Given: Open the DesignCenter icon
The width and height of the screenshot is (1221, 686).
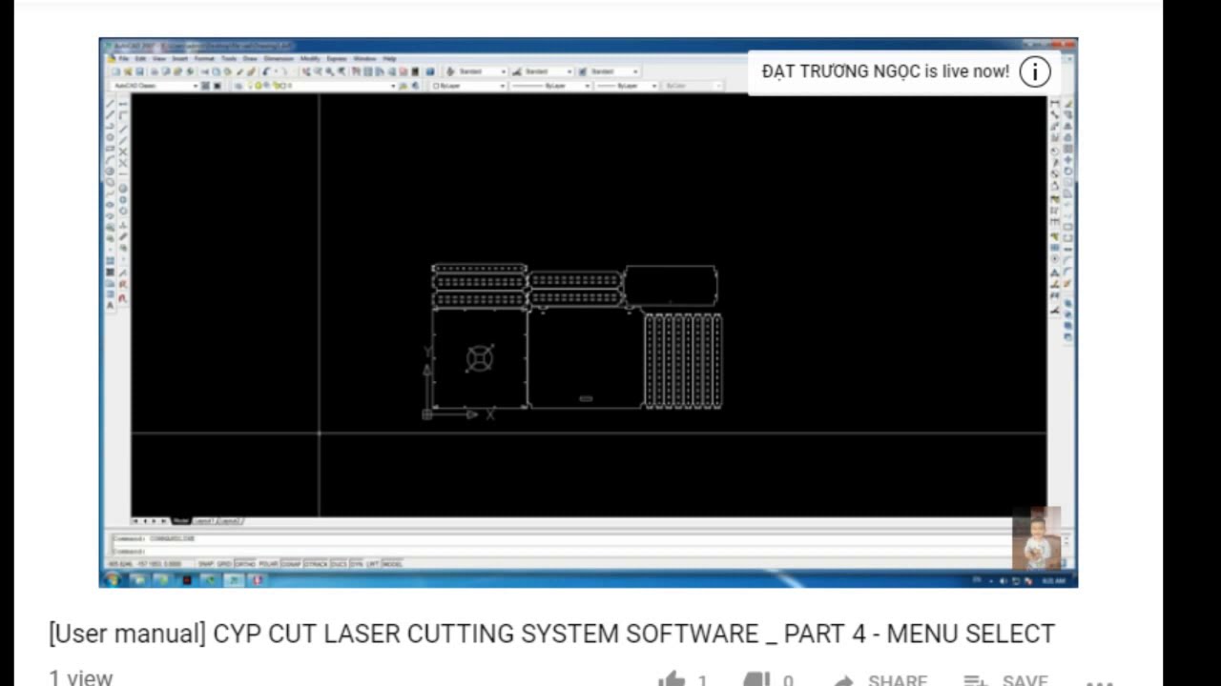Looking at the screenshot, I should (x=367, y=71).
